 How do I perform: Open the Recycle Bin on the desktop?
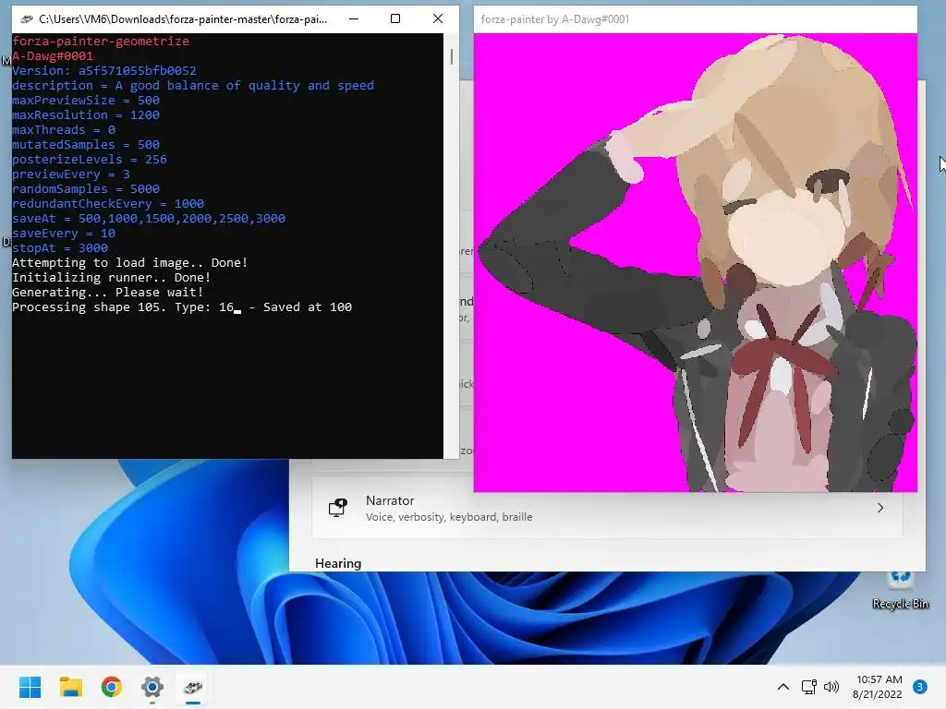click(x=900, y=588)
